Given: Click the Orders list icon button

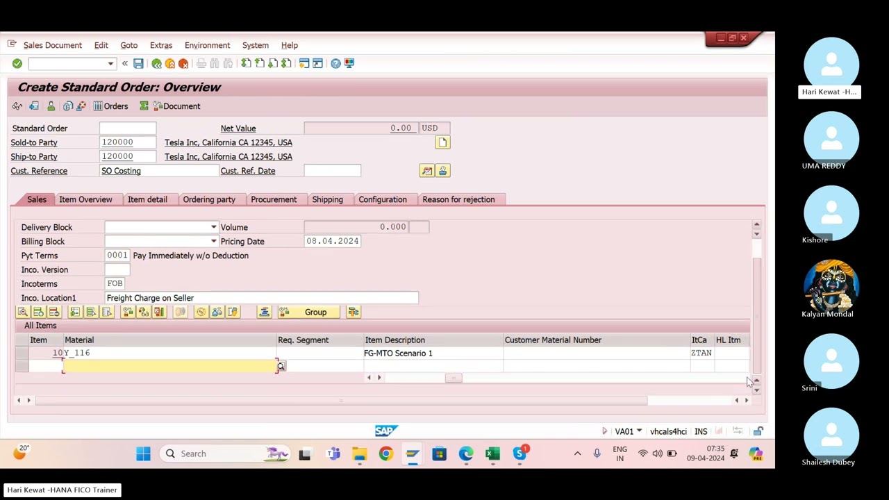Looking at the screenshot, I should tap(110, 106).
